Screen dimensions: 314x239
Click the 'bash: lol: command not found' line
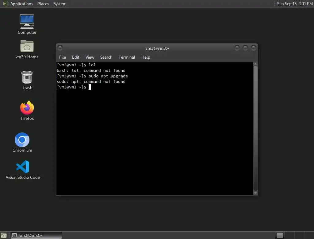(x=91, y=70)
